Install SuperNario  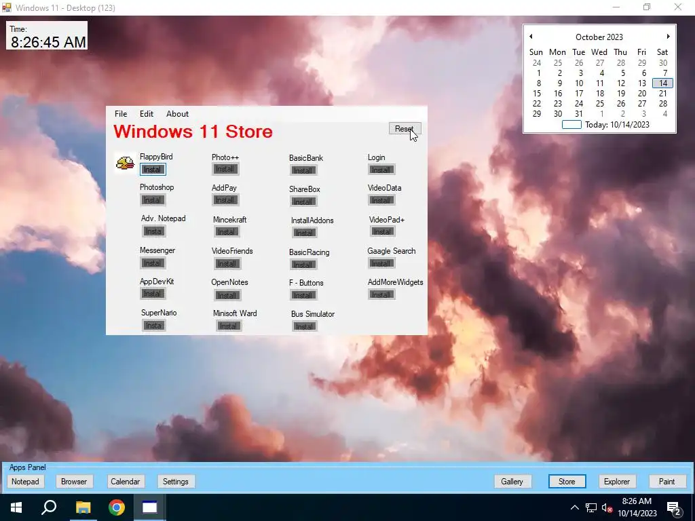(x=154, y=326)
